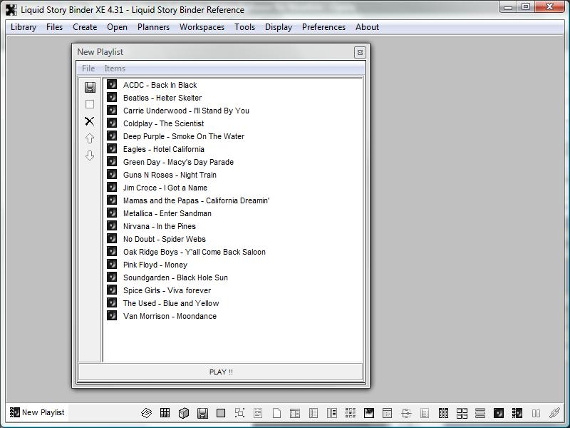Click the X delete icon in playlist sidebar
Image resolution: width=570 pixels, height=428 pixels.
click(90, 121)
